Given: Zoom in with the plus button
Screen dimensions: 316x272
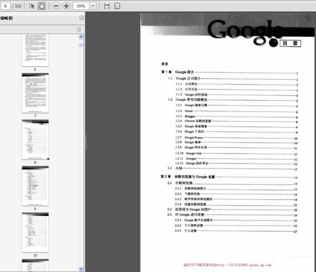Looking at the screenshot, I should 66,6.
